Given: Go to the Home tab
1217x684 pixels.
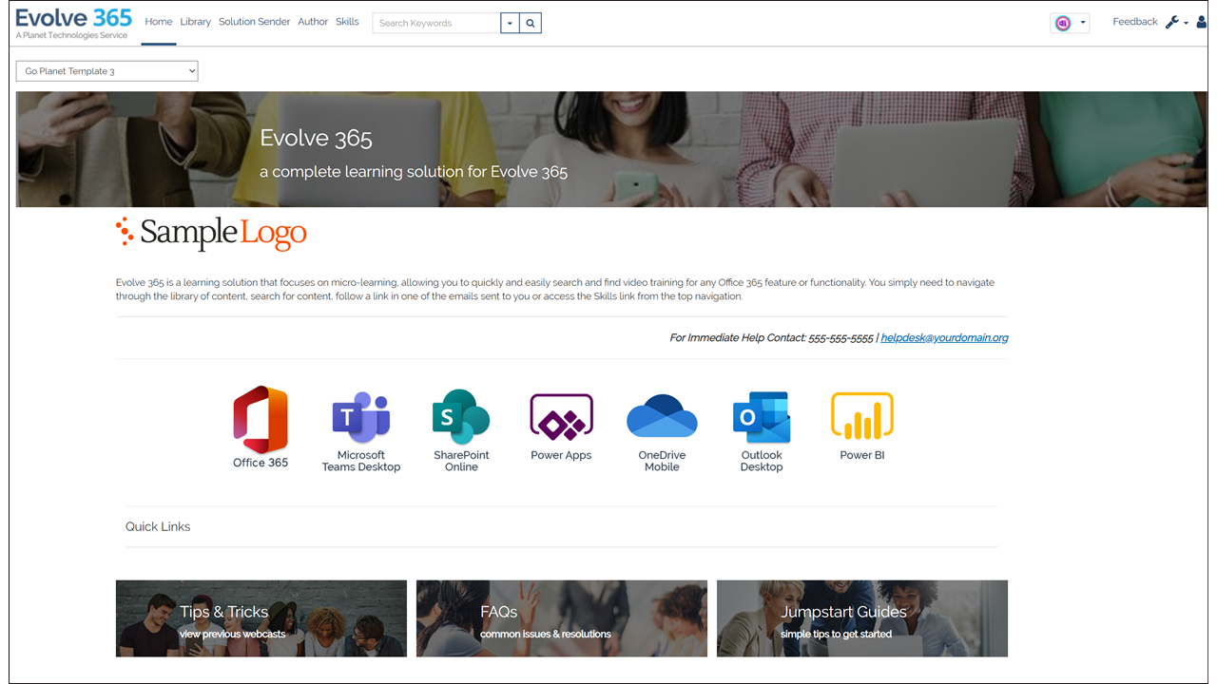Looking at the screenshot, I should (159, 22).
